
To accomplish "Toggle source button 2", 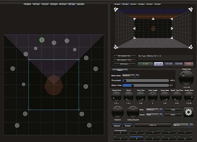I will [136, 132].
